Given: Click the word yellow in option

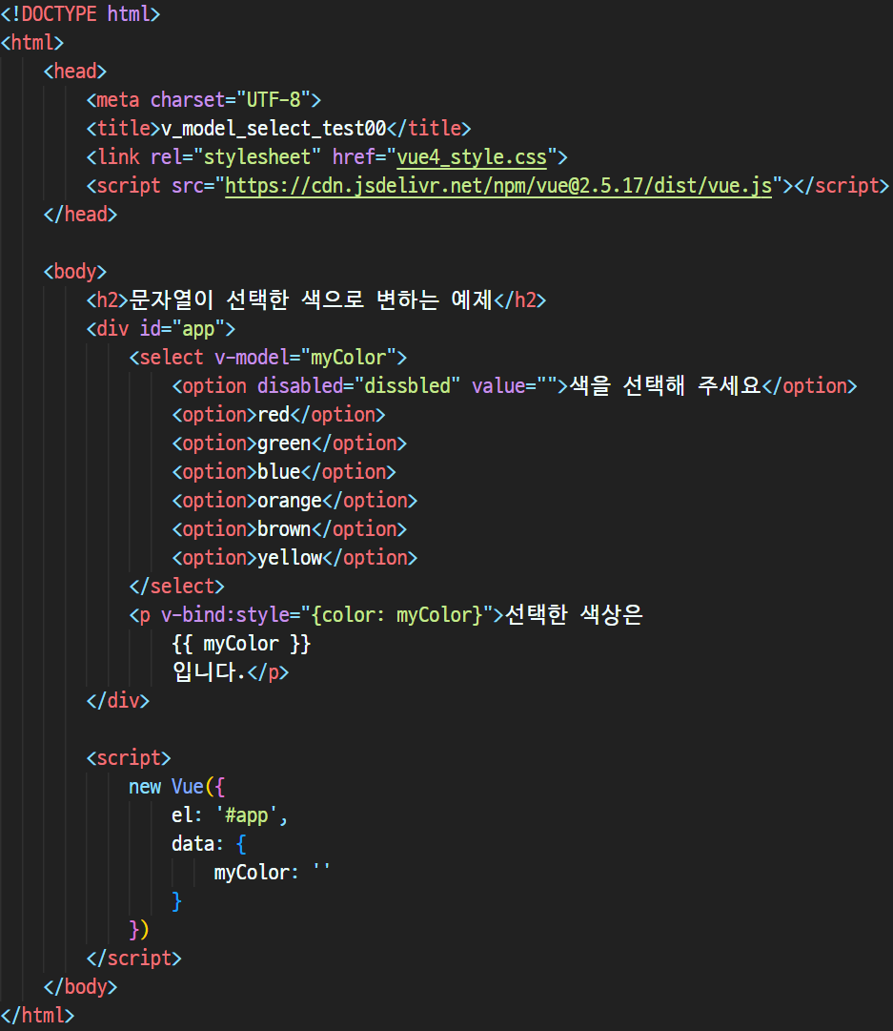Looking at the screenshot, I should [289, 558].
